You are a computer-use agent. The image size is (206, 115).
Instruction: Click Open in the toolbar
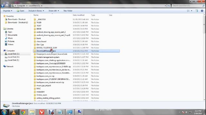coord(20,11)
